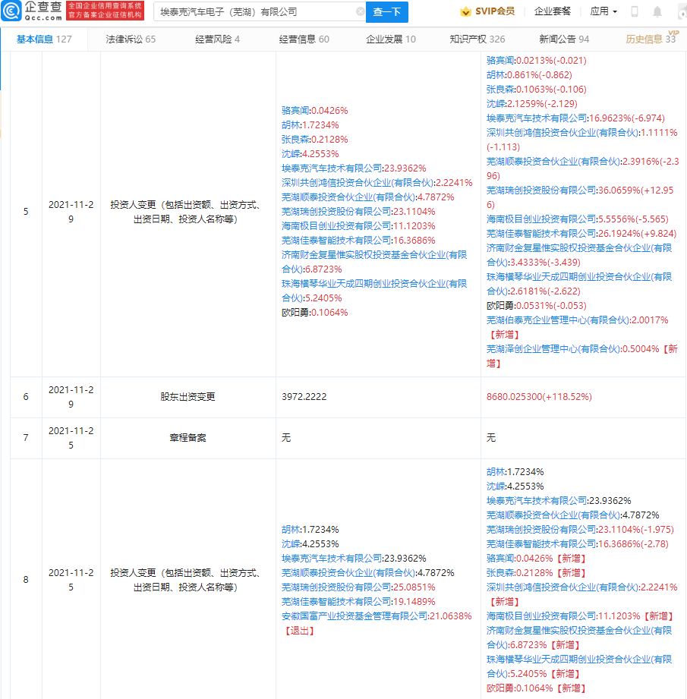
Task: Open 沈嵘 link with 4.2553% in row 5
Action: pyautogui.click(x=291, y=154)
